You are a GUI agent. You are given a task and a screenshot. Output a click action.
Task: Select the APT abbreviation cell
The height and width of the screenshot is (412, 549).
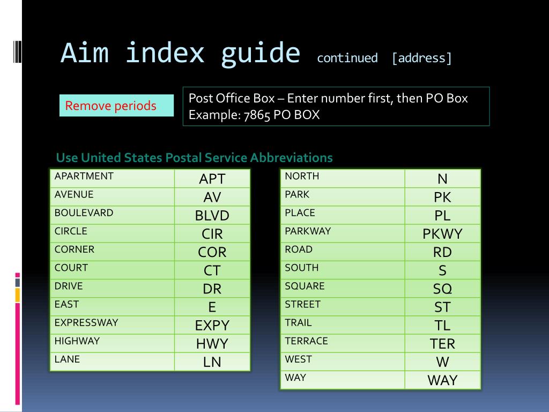212,179
